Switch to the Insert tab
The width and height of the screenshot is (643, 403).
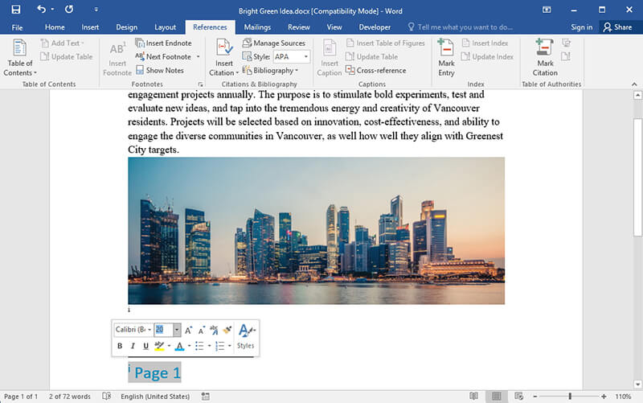(x=90, y=27)
